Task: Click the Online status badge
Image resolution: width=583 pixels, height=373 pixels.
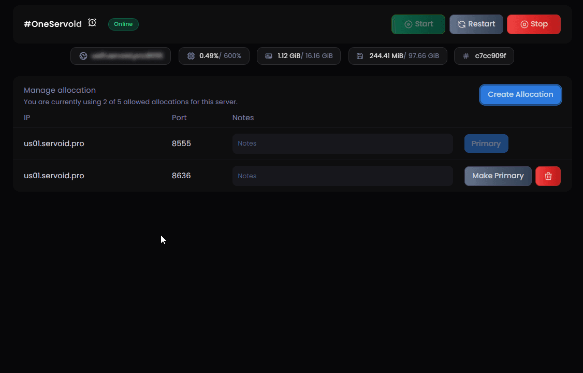Action: [x=123, y=24]
